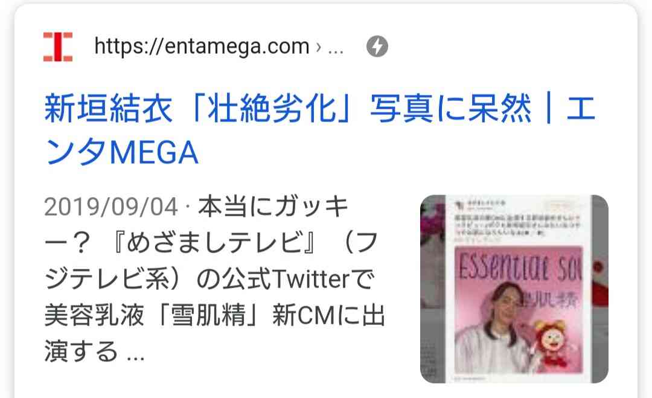Screen dimensions: 652x398
Task: Open the 新垣結衣 headline link
Action: tap(320, 130)
